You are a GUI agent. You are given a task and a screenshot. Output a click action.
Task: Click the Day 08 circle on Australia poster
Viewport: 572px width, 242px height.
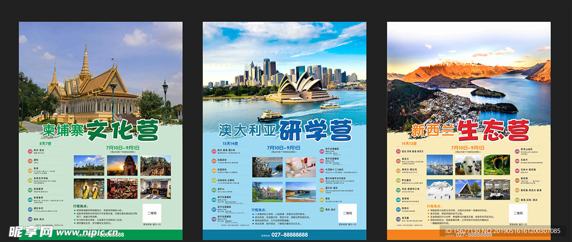tap(214, 219)
